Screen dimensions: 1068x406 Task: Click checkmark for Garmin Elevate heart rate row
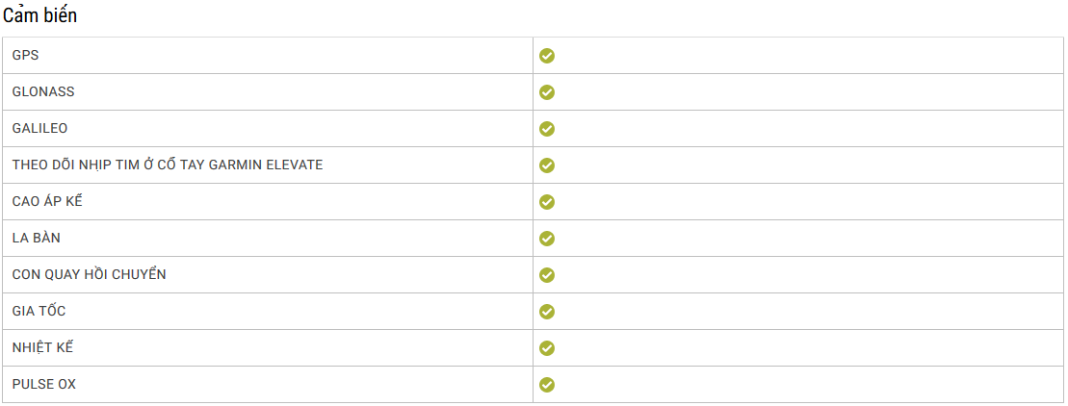pyautogui.click(x=546, y=165)
